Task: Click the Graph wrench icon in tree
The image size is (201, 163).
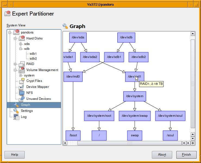Action: 16,105
